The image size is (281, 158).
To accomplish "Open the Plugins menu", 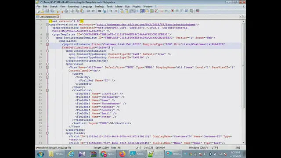I will tap(137, 7).
